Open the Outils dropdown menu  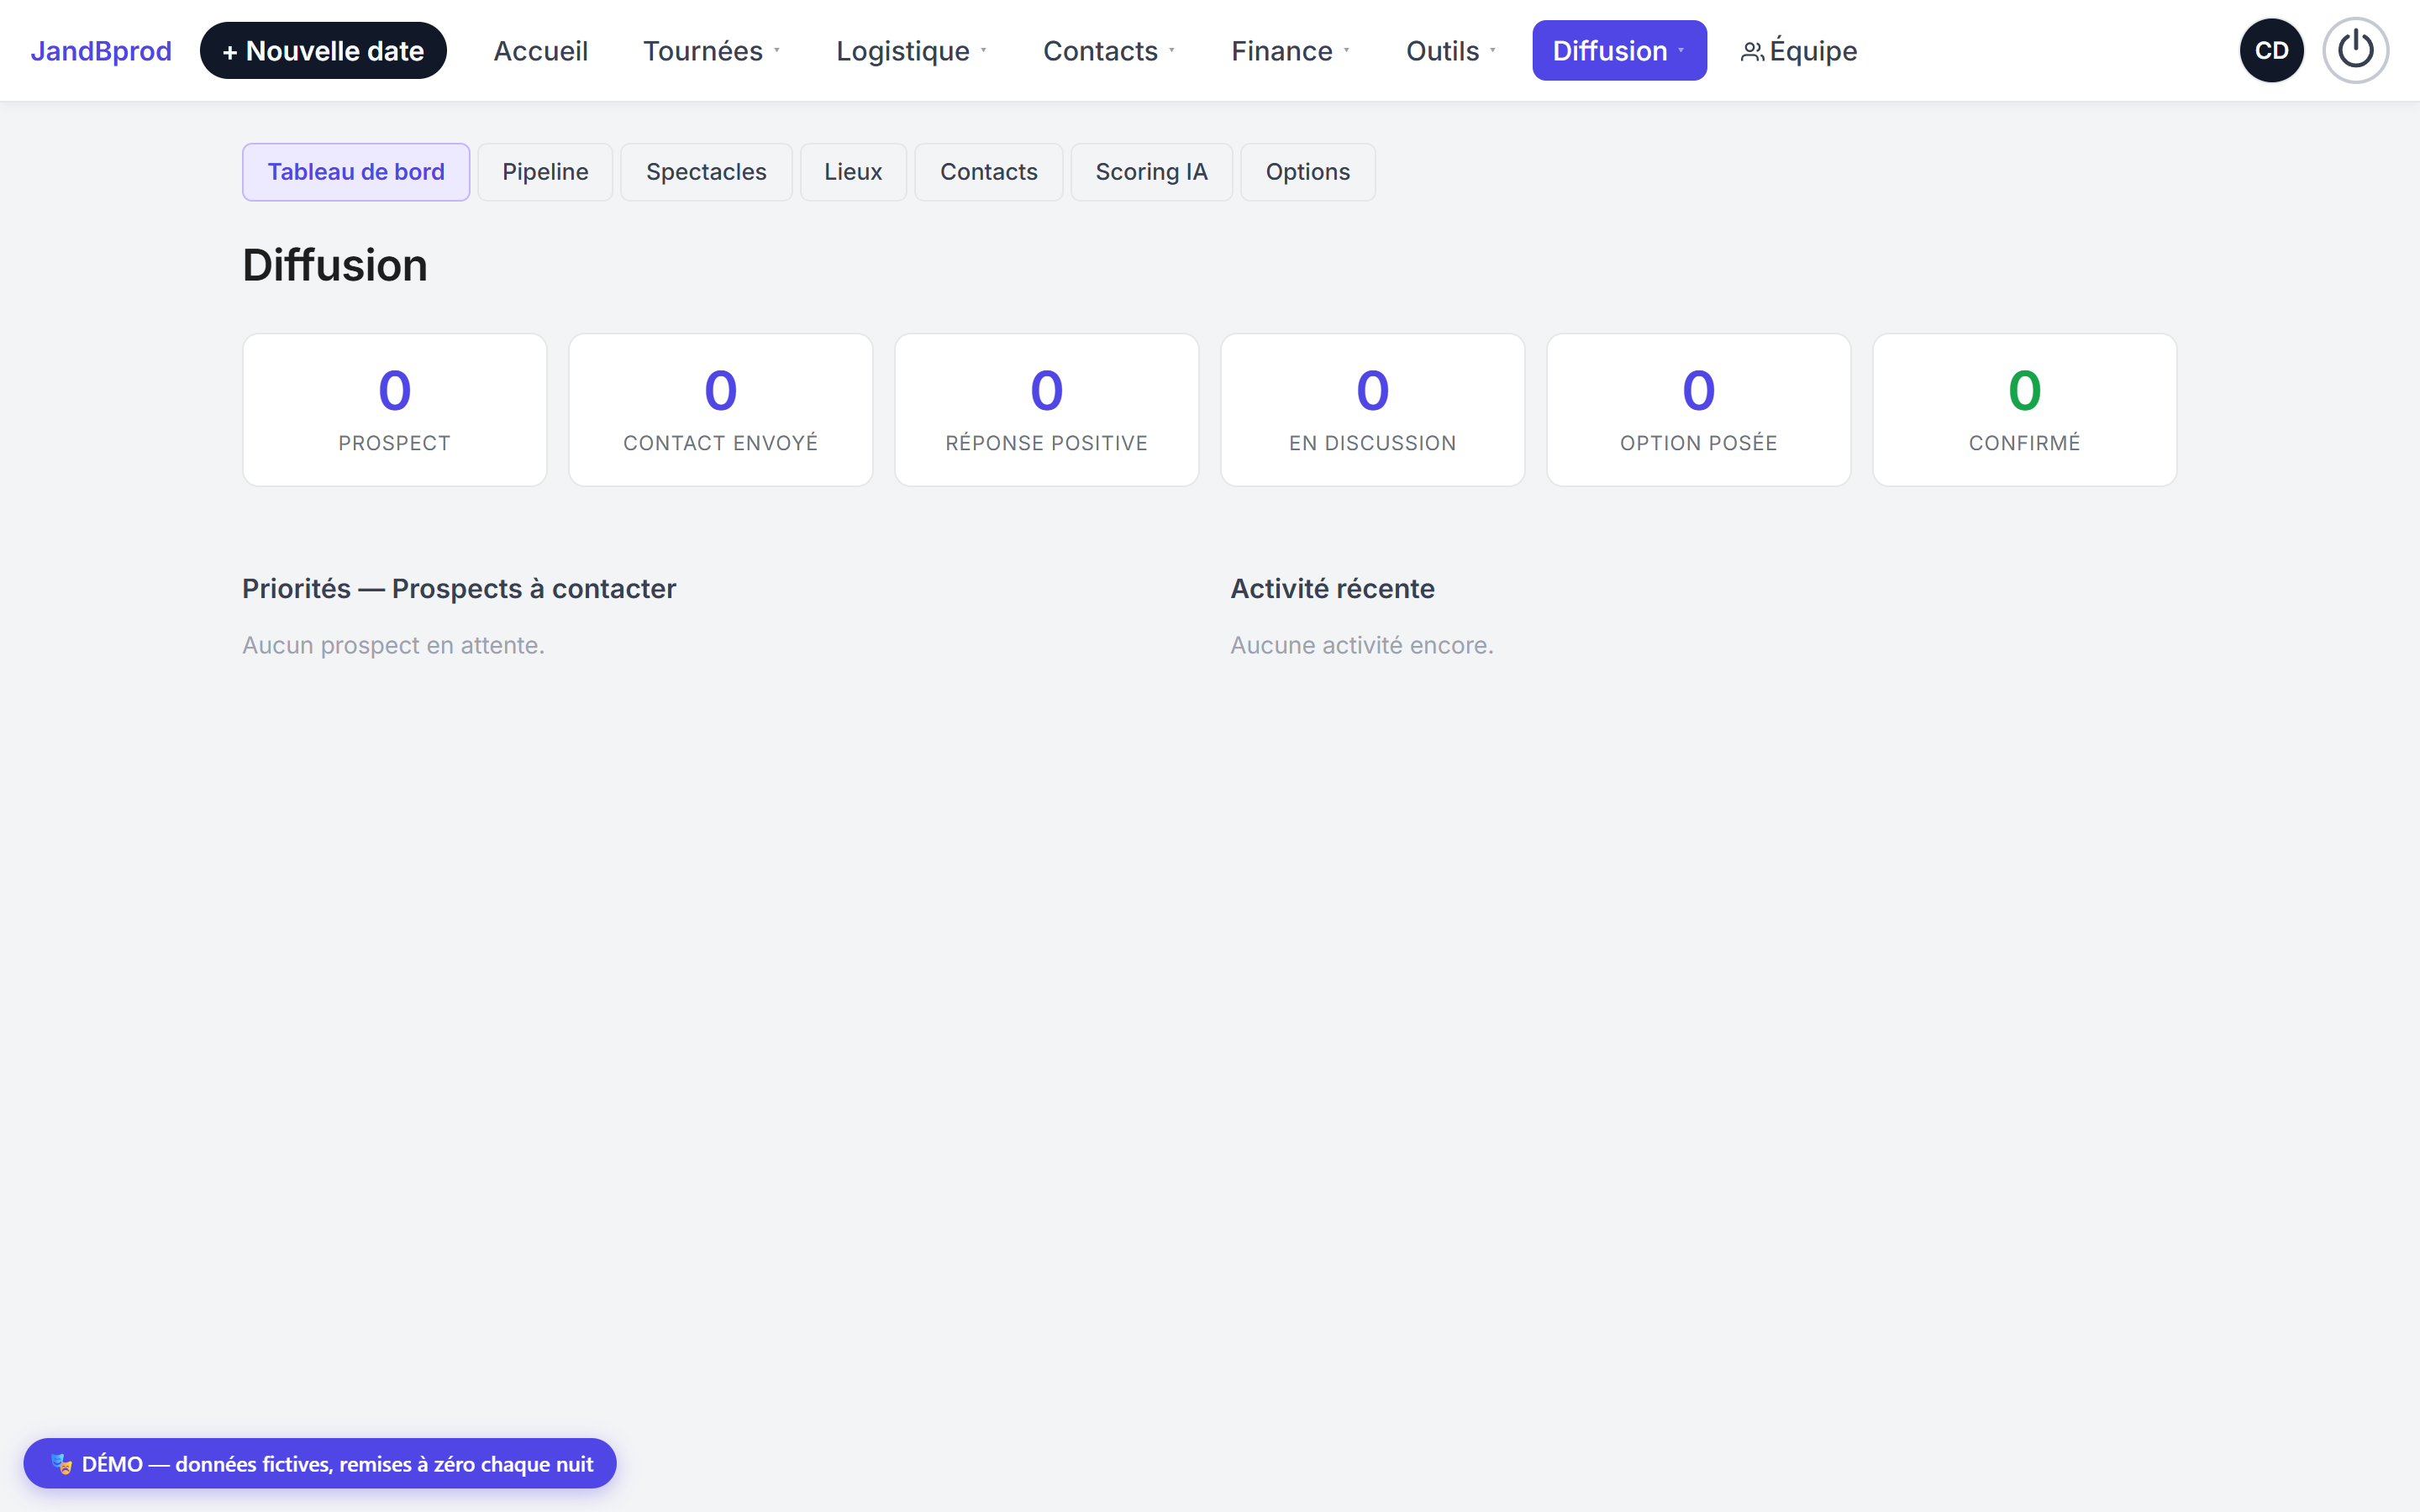click(x=1450, y=51)
